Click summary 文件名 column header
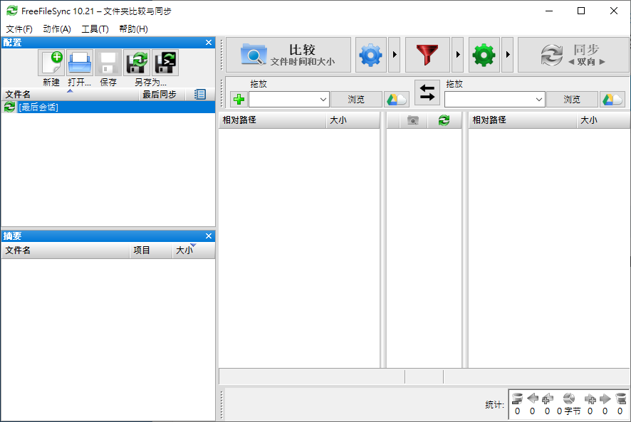 click(66, 250)
